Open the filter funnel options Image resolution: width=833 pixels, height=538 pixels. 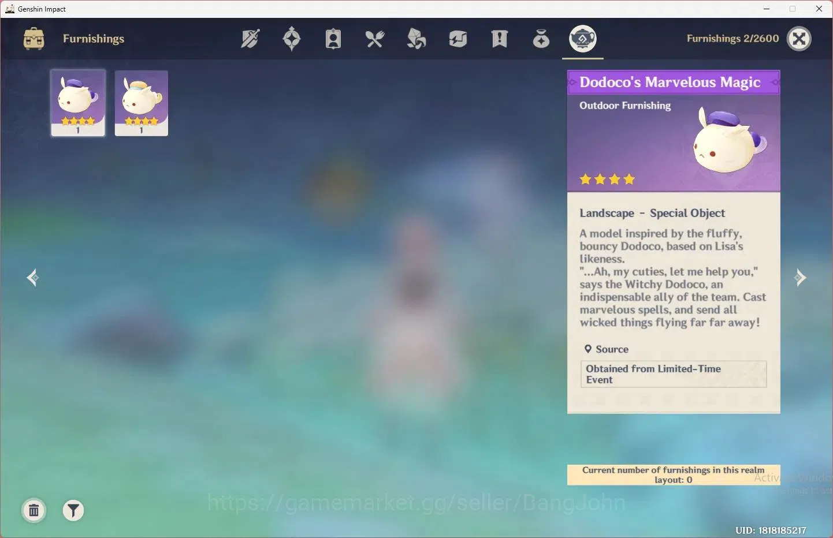[x=73, y=510]
